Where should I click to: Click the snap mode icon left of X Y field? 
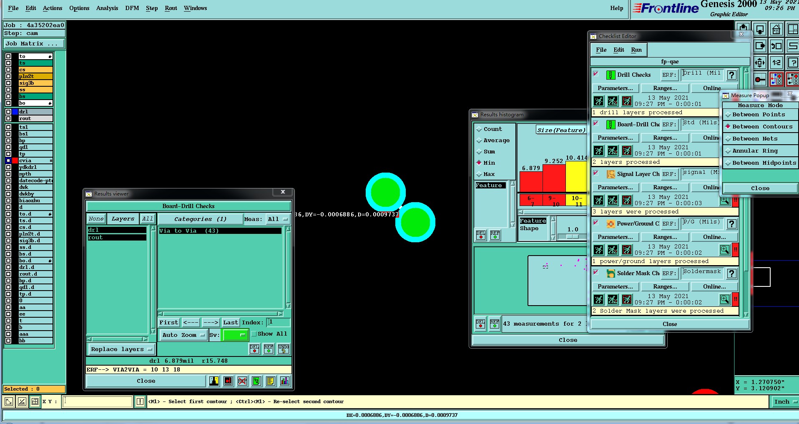[x=35, y=401]
